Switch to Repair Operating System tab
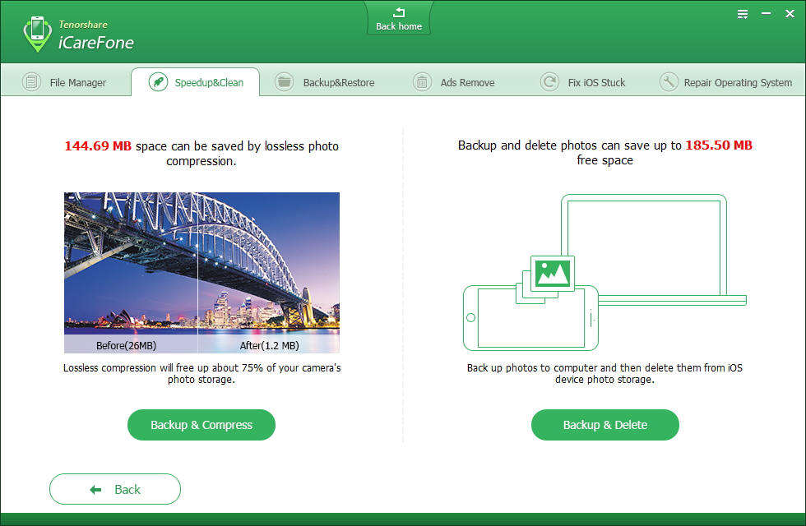The image size is (806, 526). click(x=725, y=82)
